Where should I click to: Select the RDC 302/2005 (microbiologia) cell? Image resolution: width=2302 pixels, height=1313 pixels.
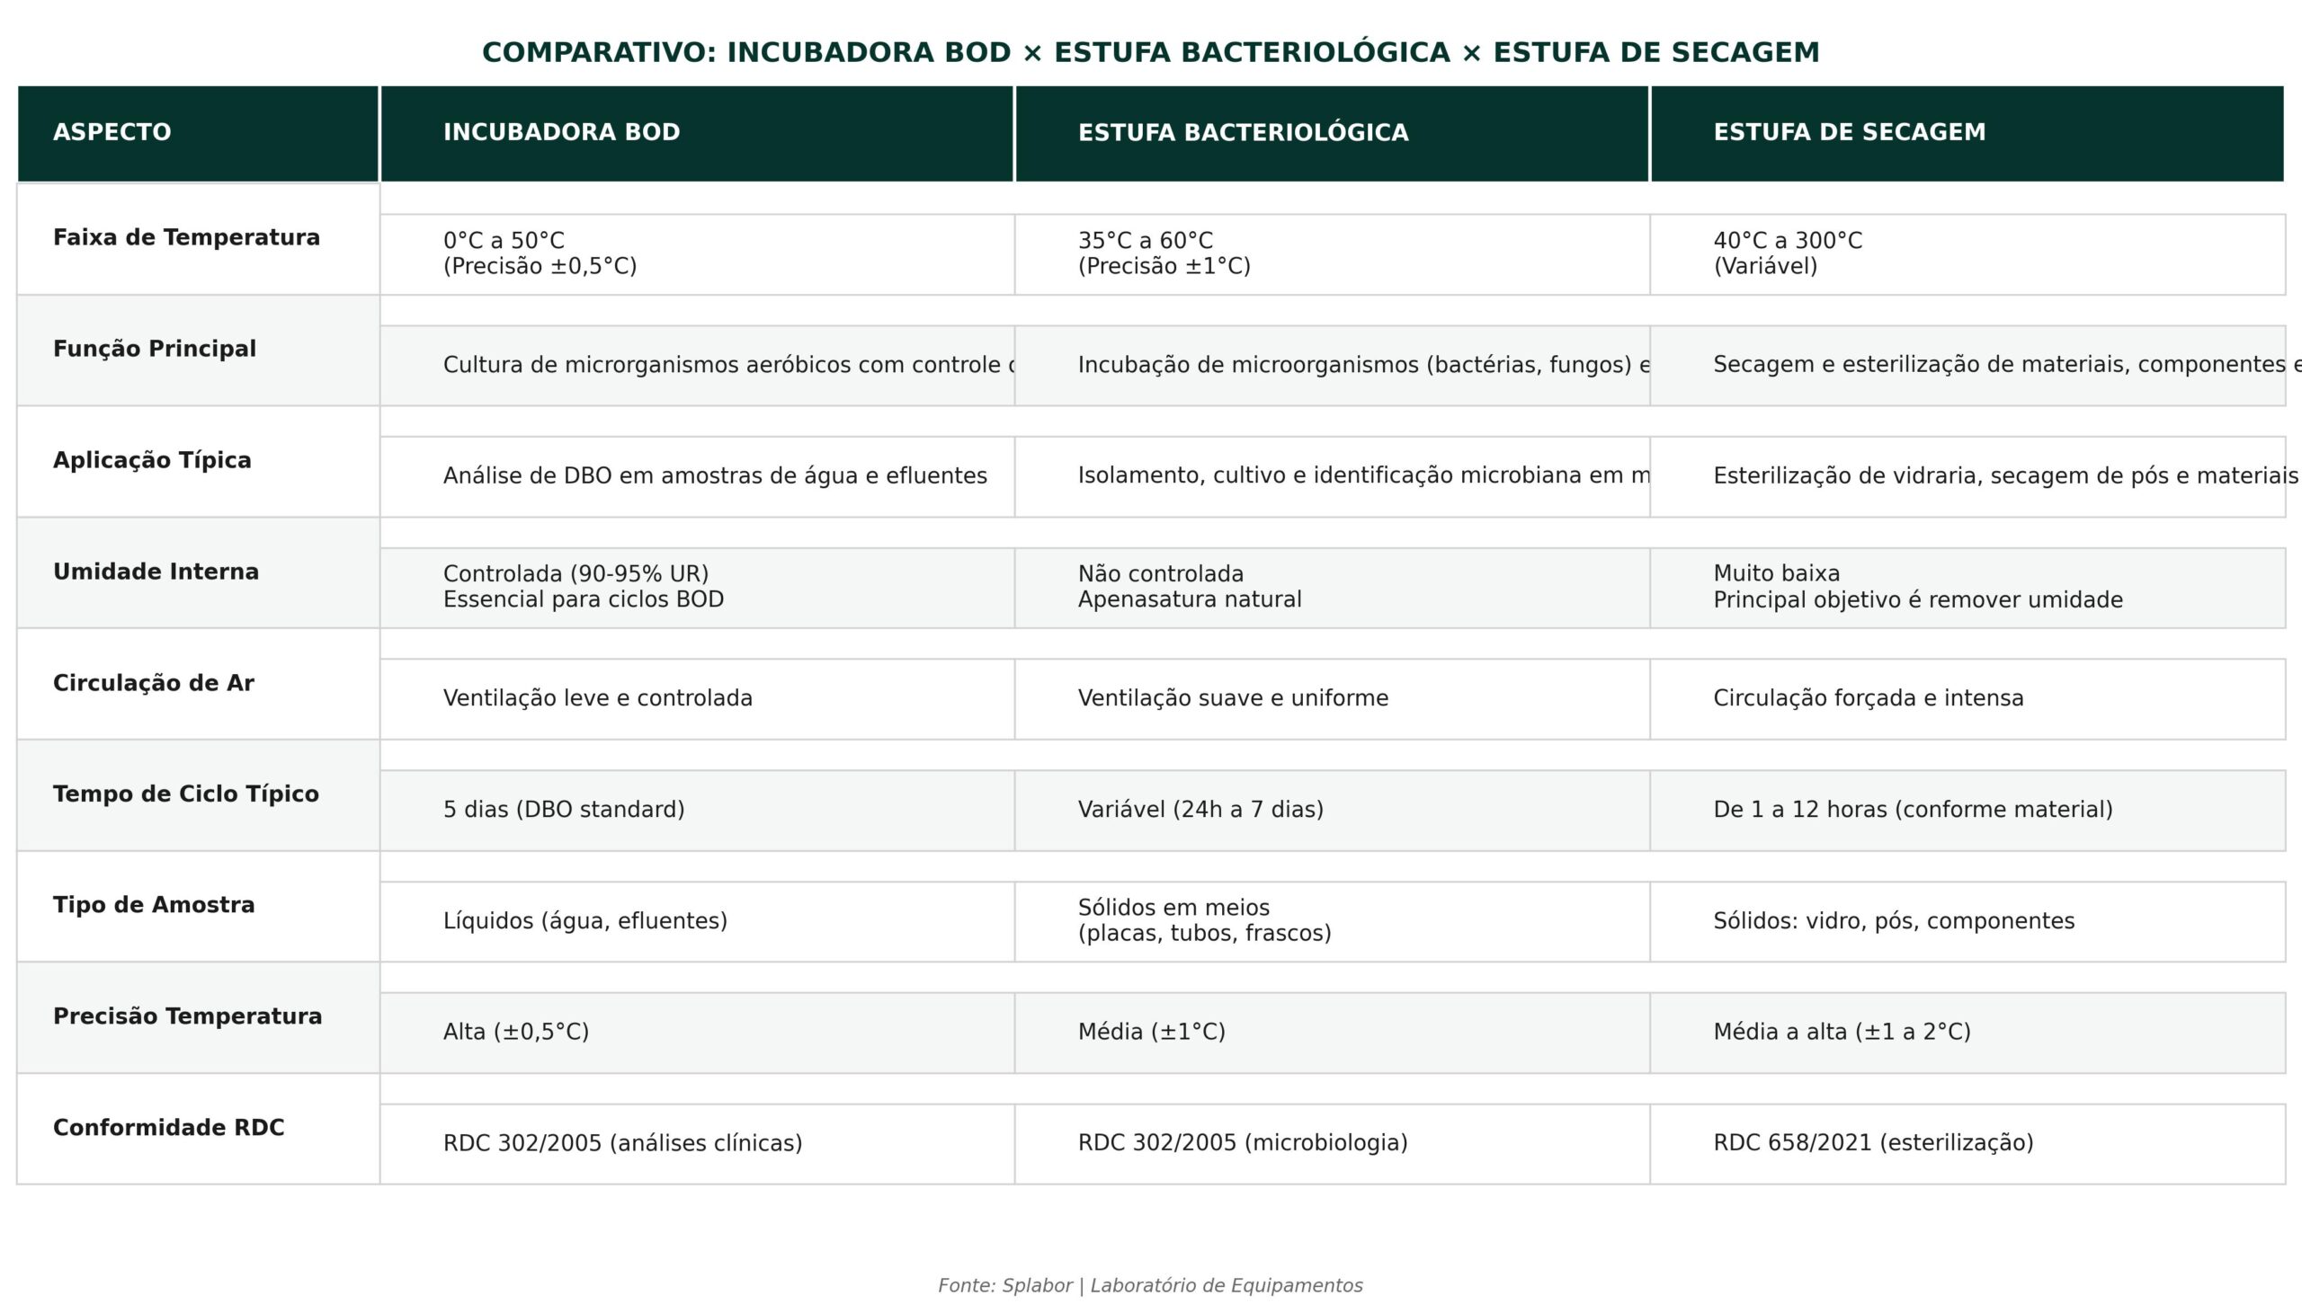[x=1333, y=1144]
